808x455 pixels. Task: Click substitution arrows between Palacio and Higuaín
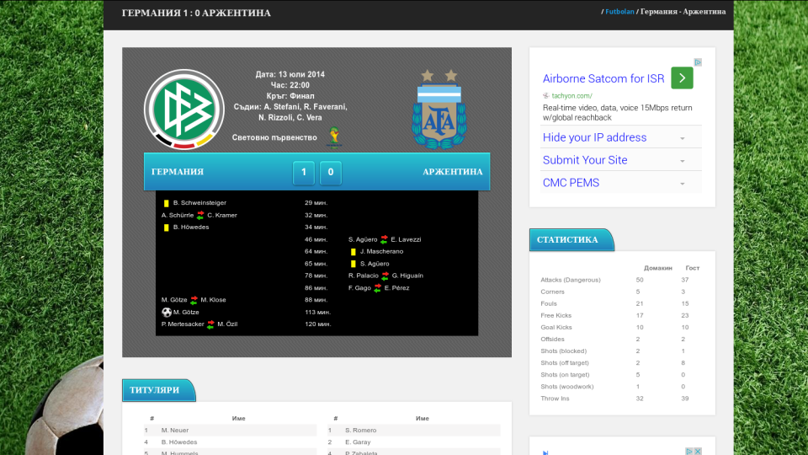(x=385, y=276)
